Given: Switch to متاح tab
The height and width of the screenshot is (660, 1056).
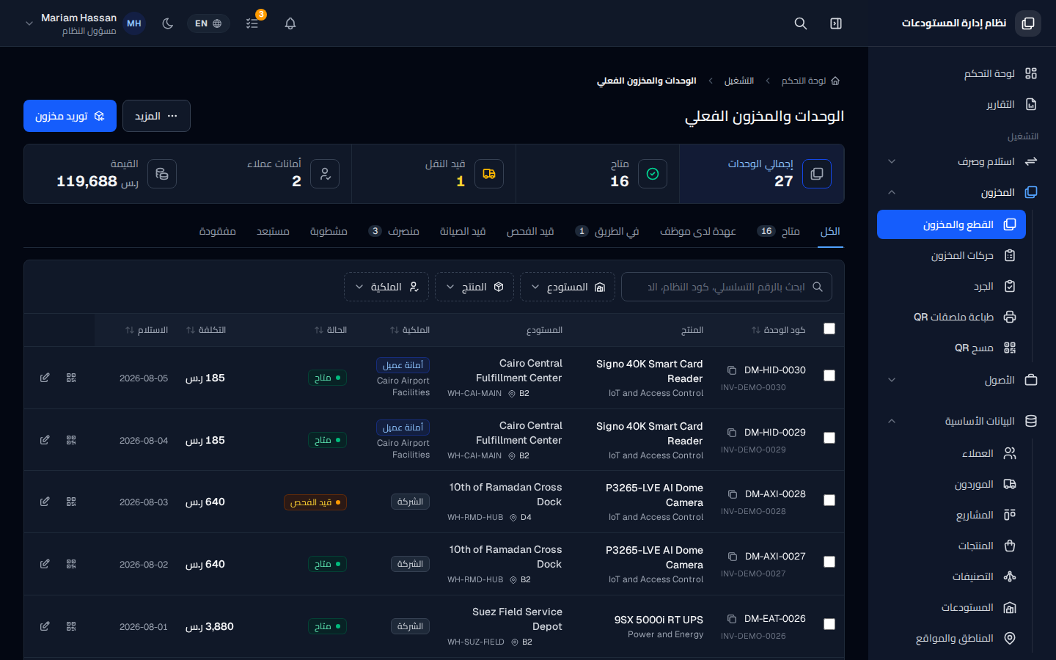Looking at the screenshot, I should point(778,231).
